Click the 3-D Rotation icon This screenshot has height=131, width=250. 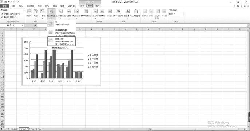pos(136,12)
